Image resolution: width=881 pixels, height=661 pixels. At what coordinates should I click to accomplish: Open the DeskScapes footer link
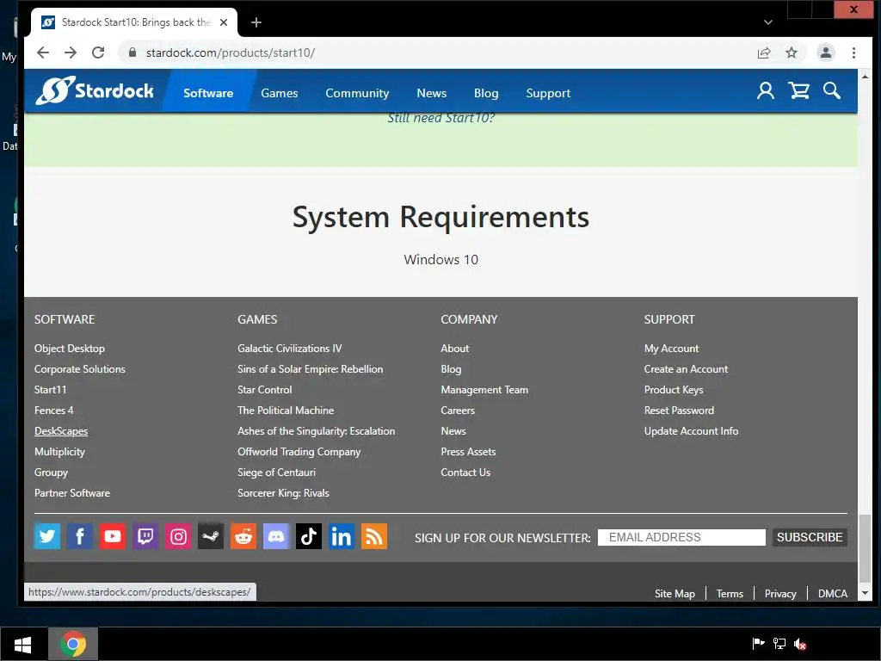(x=61, y=431)
